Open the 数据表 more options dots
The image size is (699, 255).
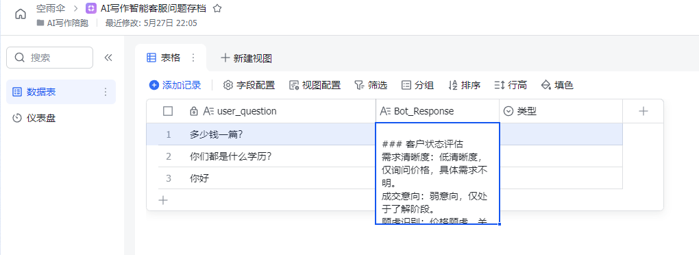pyautogui.click(x=106, y=92)
